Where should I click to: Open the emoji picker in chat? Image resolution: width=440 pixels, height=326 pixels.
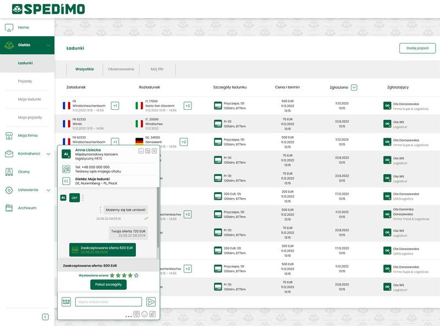click(x=145, y=314)
